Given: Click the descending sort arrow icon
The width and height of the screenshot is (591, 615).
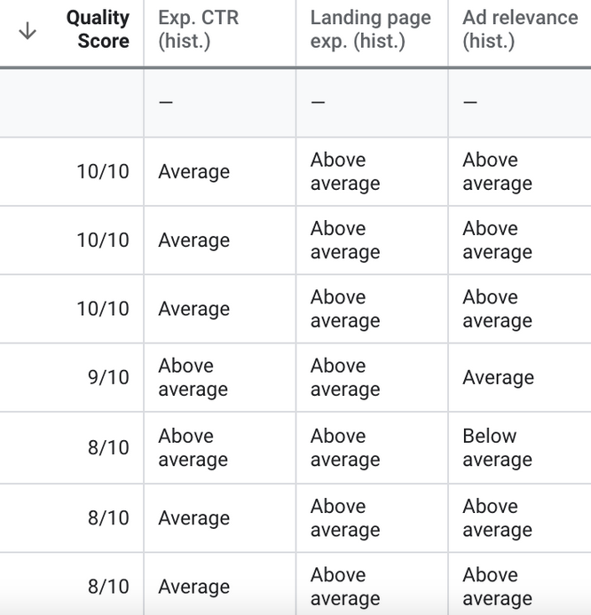Looking at the screenshot, I should (28, 31).
